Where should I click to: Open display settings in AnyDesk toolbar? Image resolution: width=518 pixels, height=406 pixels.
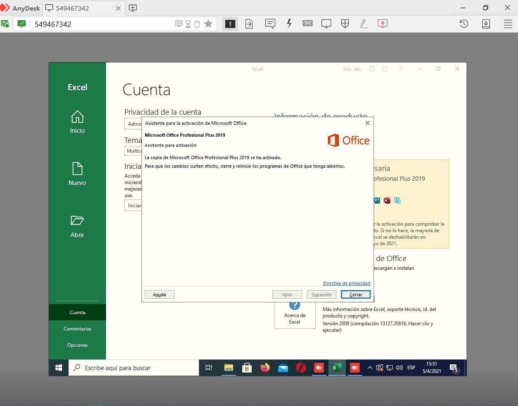326,24
